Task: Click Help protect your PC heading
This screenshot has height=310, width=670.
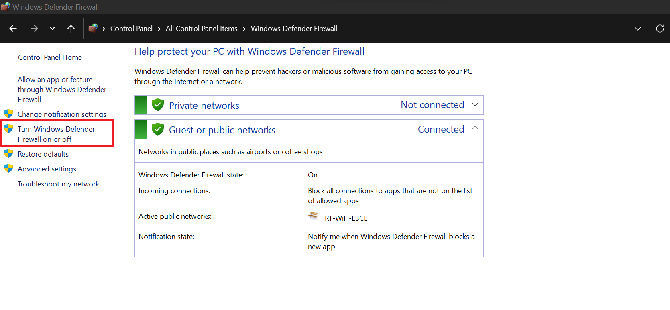Action: tap(249, 51)
